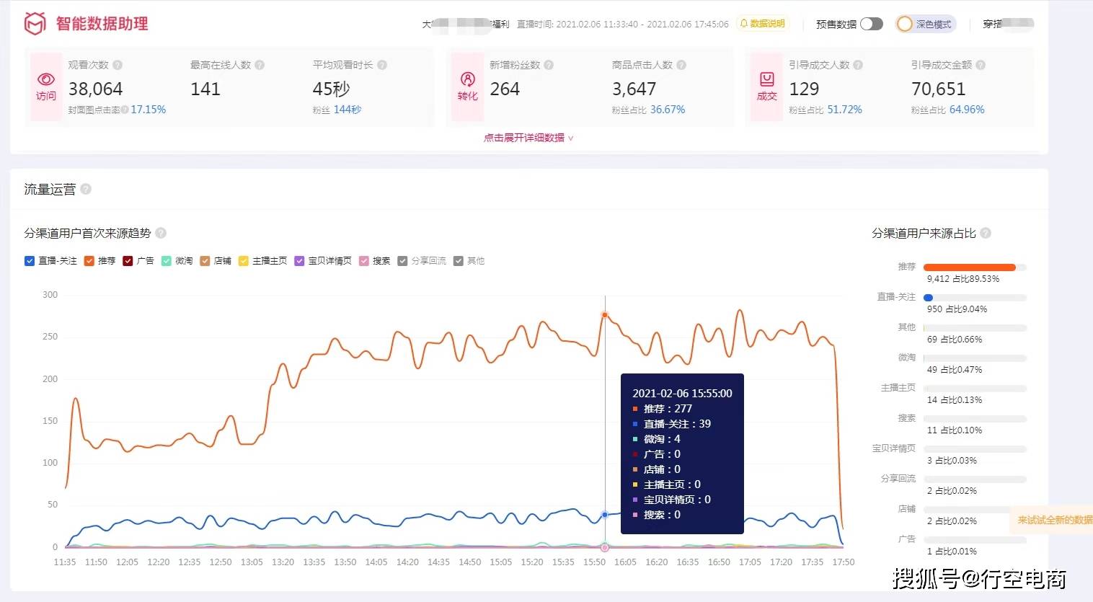This screenshot has height=602, width=1093.
Task: Expand 点击展开详细数据 section
Action: point(528,138)
